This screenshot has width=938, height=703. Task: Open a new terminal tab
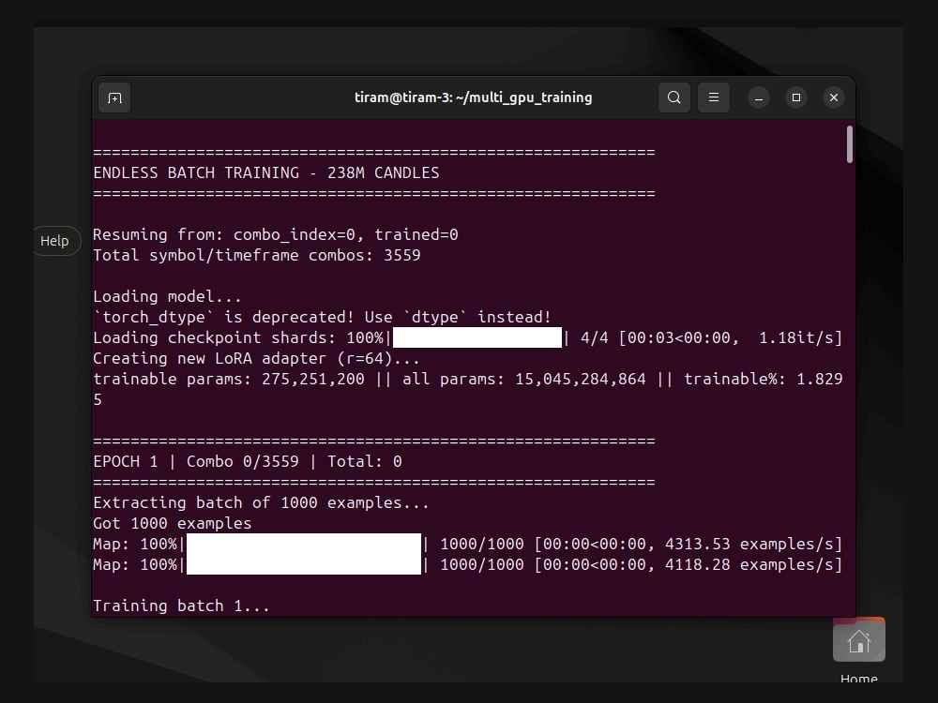click(x=114, y=97)
